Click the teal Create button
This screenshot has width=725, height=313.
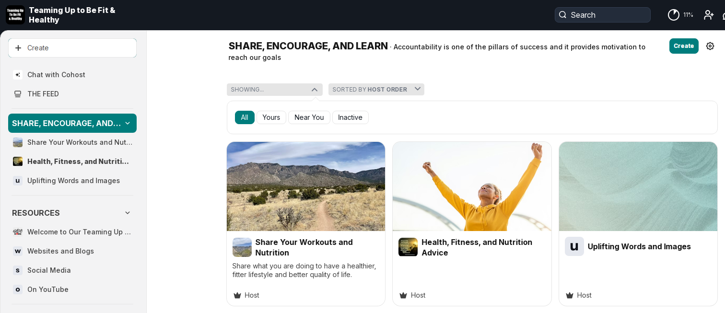coord(683,46)
